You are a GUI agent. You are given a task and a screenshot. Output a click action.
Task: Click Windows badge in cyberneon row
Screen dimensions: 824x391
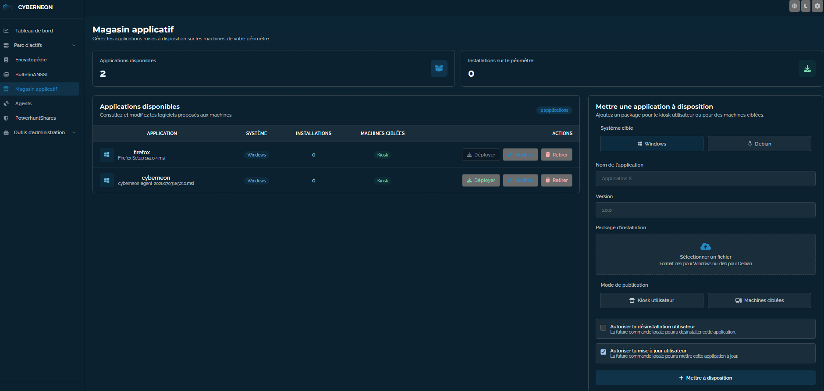click(x=256, y=181)
